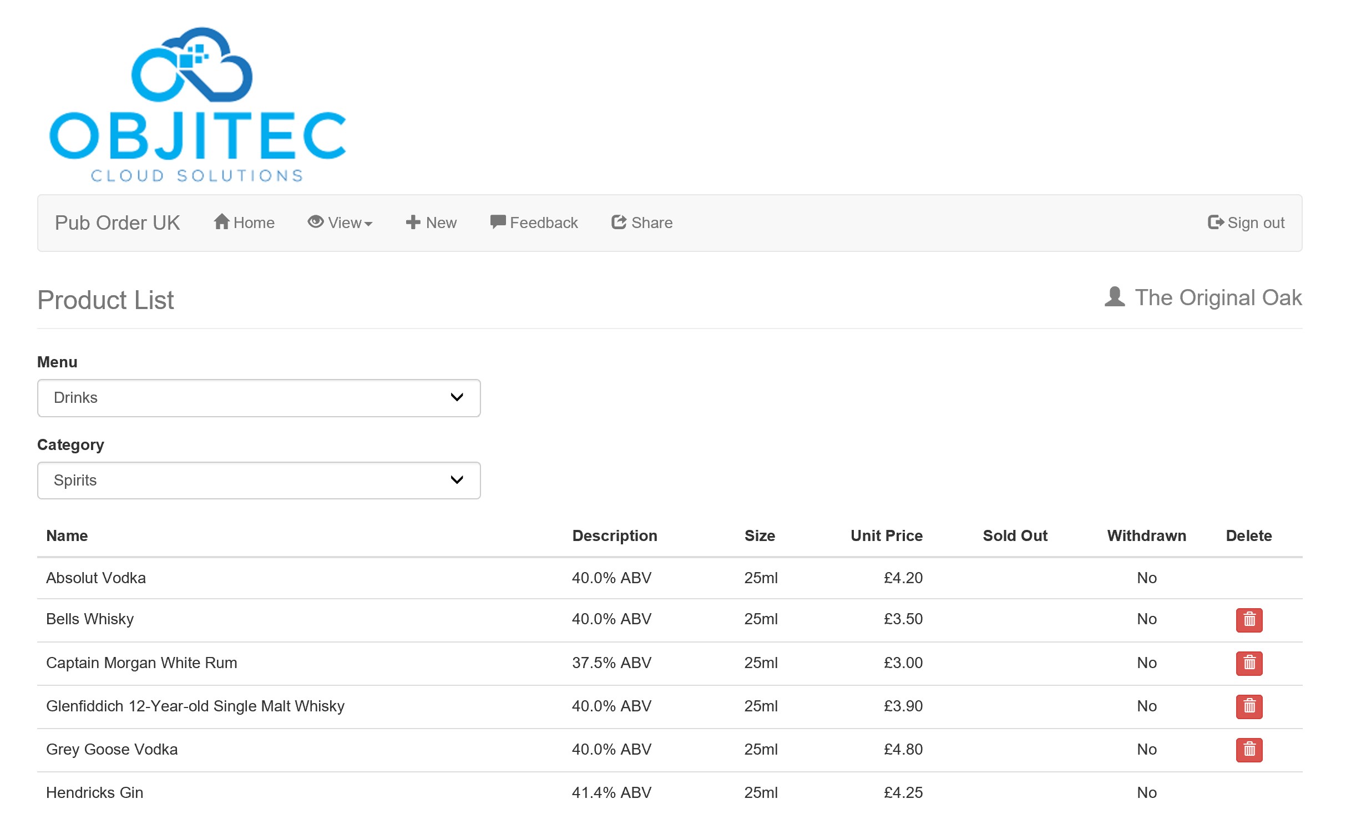
Task: Select the Absolut Vodka product name
Action: [x=96, y=578]
